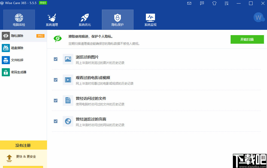Click the green FREE badge

[x=43, y=3]
